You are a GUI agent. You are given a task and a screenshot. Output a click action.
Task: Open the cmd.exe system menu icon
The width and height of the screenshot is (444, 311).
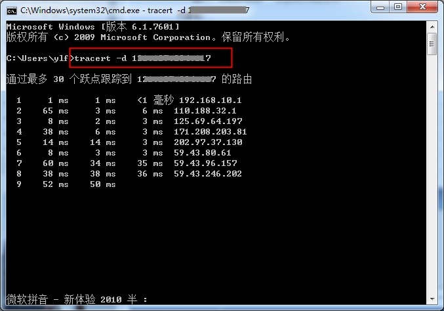pyautogui.click(x=12, y=11)
